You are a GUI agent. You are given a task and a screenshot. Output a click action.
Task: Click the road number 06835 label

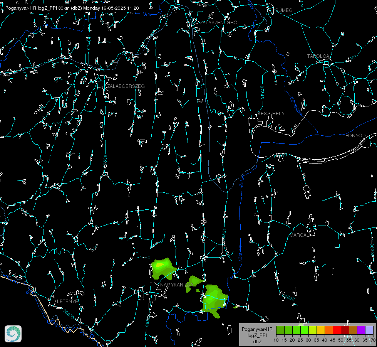tap(69, 314)
